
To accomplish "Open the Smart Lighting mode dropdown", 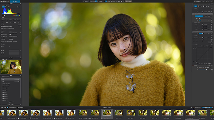I will pos(205,18).
